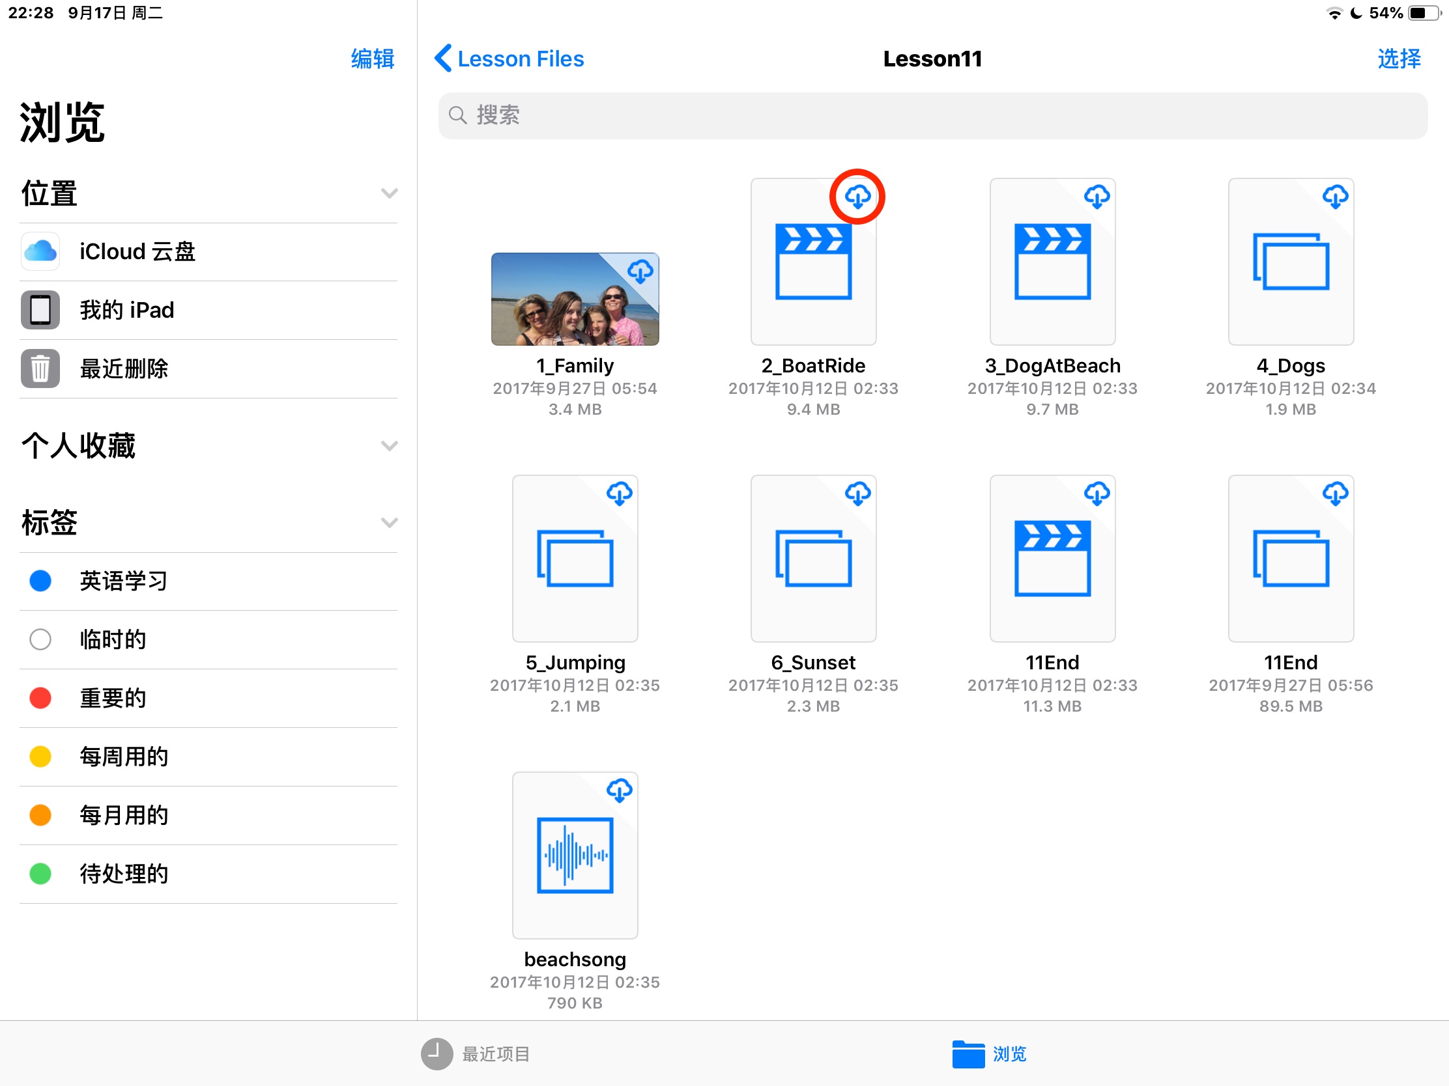1449x1086 pixels.
Task: Tap the cloud download icon on 2_BoatRide
Action: tap(857, 197)
